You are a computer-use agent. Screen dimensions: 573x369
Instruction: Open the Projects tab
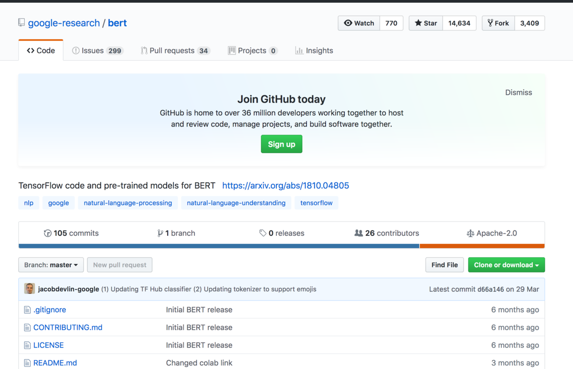[253, 51]
